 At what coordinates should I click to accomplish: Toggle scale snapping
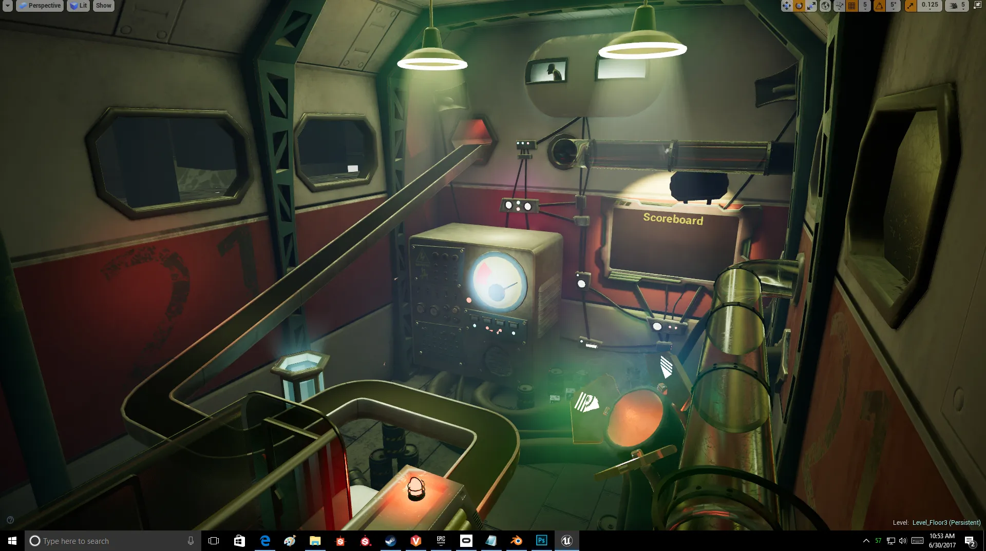click(x=911, y=6)
